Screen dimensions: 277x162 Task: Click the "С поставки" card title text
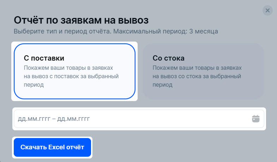[x=44, y=58]
